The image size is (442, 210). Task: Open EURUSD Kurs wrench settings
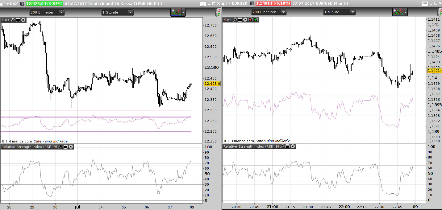pyautogui.click(x=235, y=20)
